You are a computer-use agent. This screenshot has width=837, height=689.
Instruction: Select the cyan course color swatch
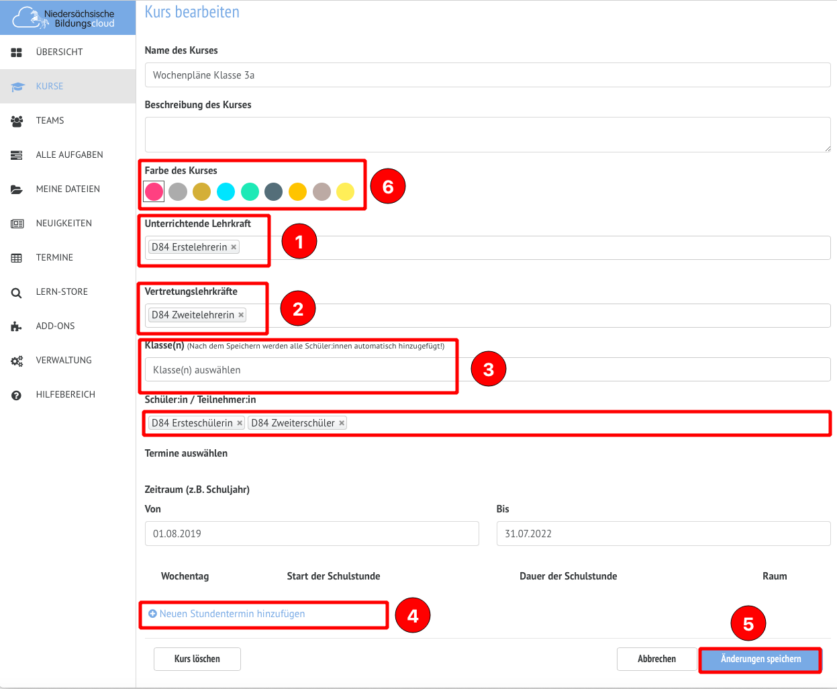226,192
